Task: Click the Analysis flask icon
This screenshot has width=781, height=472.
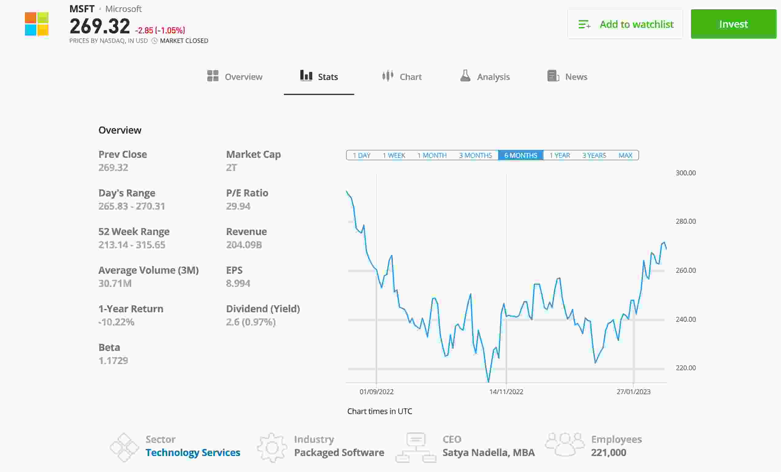Action: click(x=465, y=76)
